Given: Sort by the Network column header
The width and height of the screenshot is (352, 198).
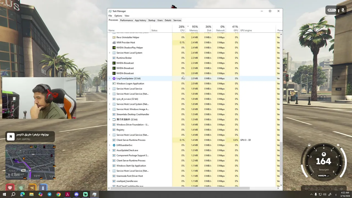Looking at the screenshot, I should (x=219, y=29).
